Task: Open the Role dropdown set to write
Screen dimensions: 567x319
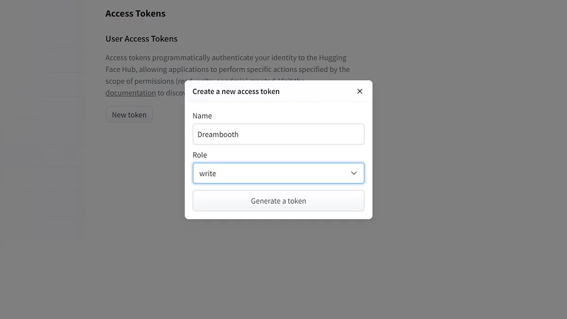Action: click(x=278, y=173)
